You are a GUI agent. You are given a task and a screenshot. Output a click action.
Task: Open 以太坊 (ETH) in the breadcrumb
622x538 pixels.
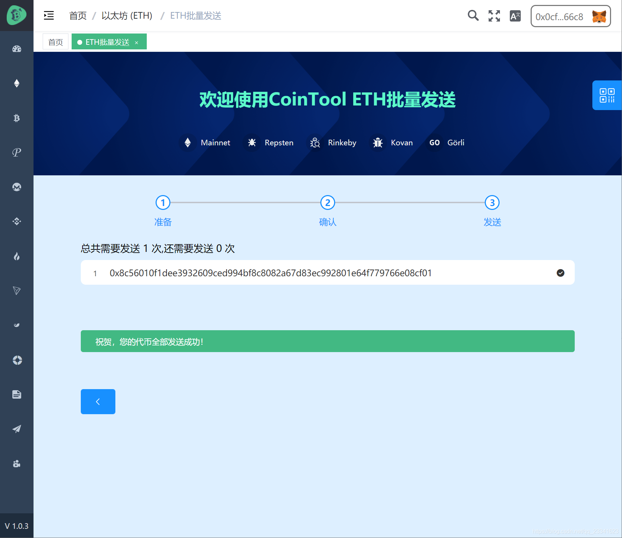[127, 16]
